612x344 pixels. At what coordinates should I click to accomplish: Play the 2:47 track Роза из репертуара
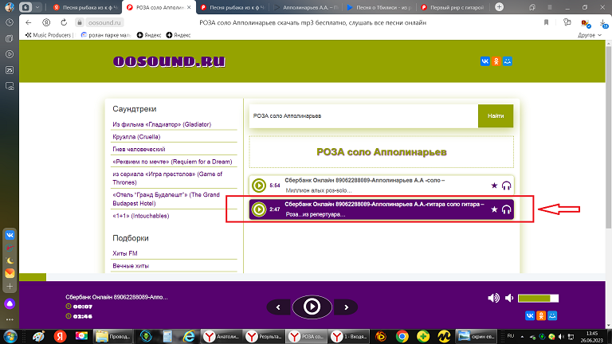point(258,209)
